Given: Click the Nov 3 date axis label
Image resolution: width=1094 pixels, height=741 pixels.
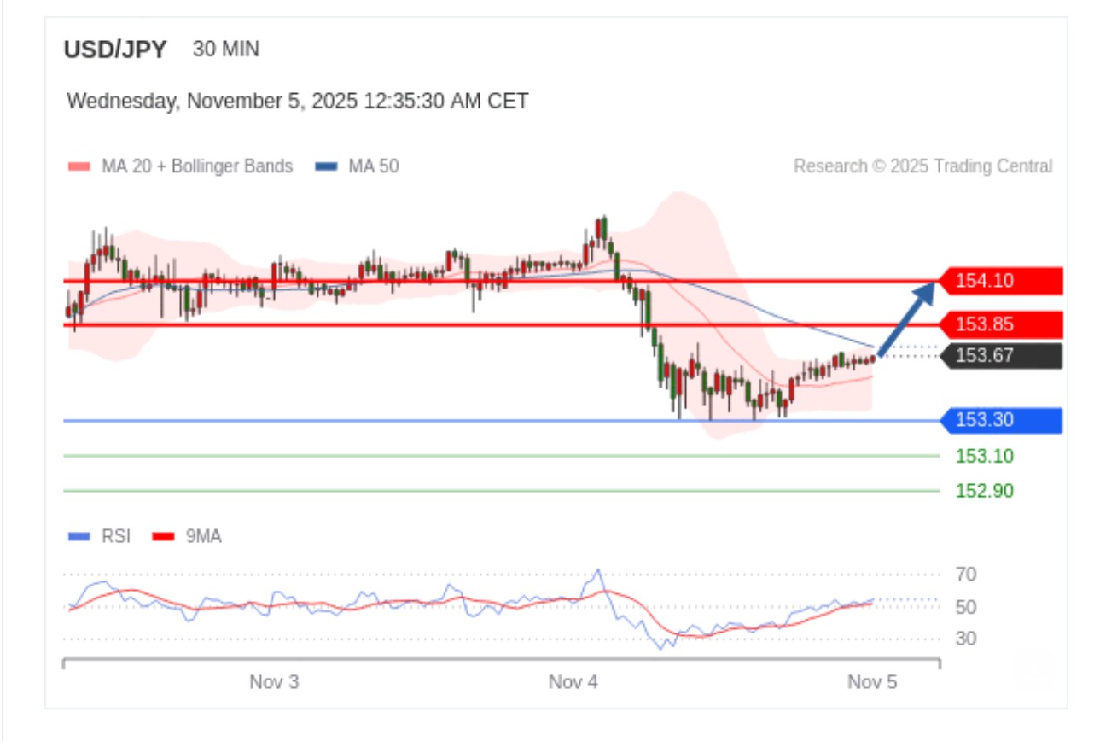Looking at the screenshot, I should 274,682.
